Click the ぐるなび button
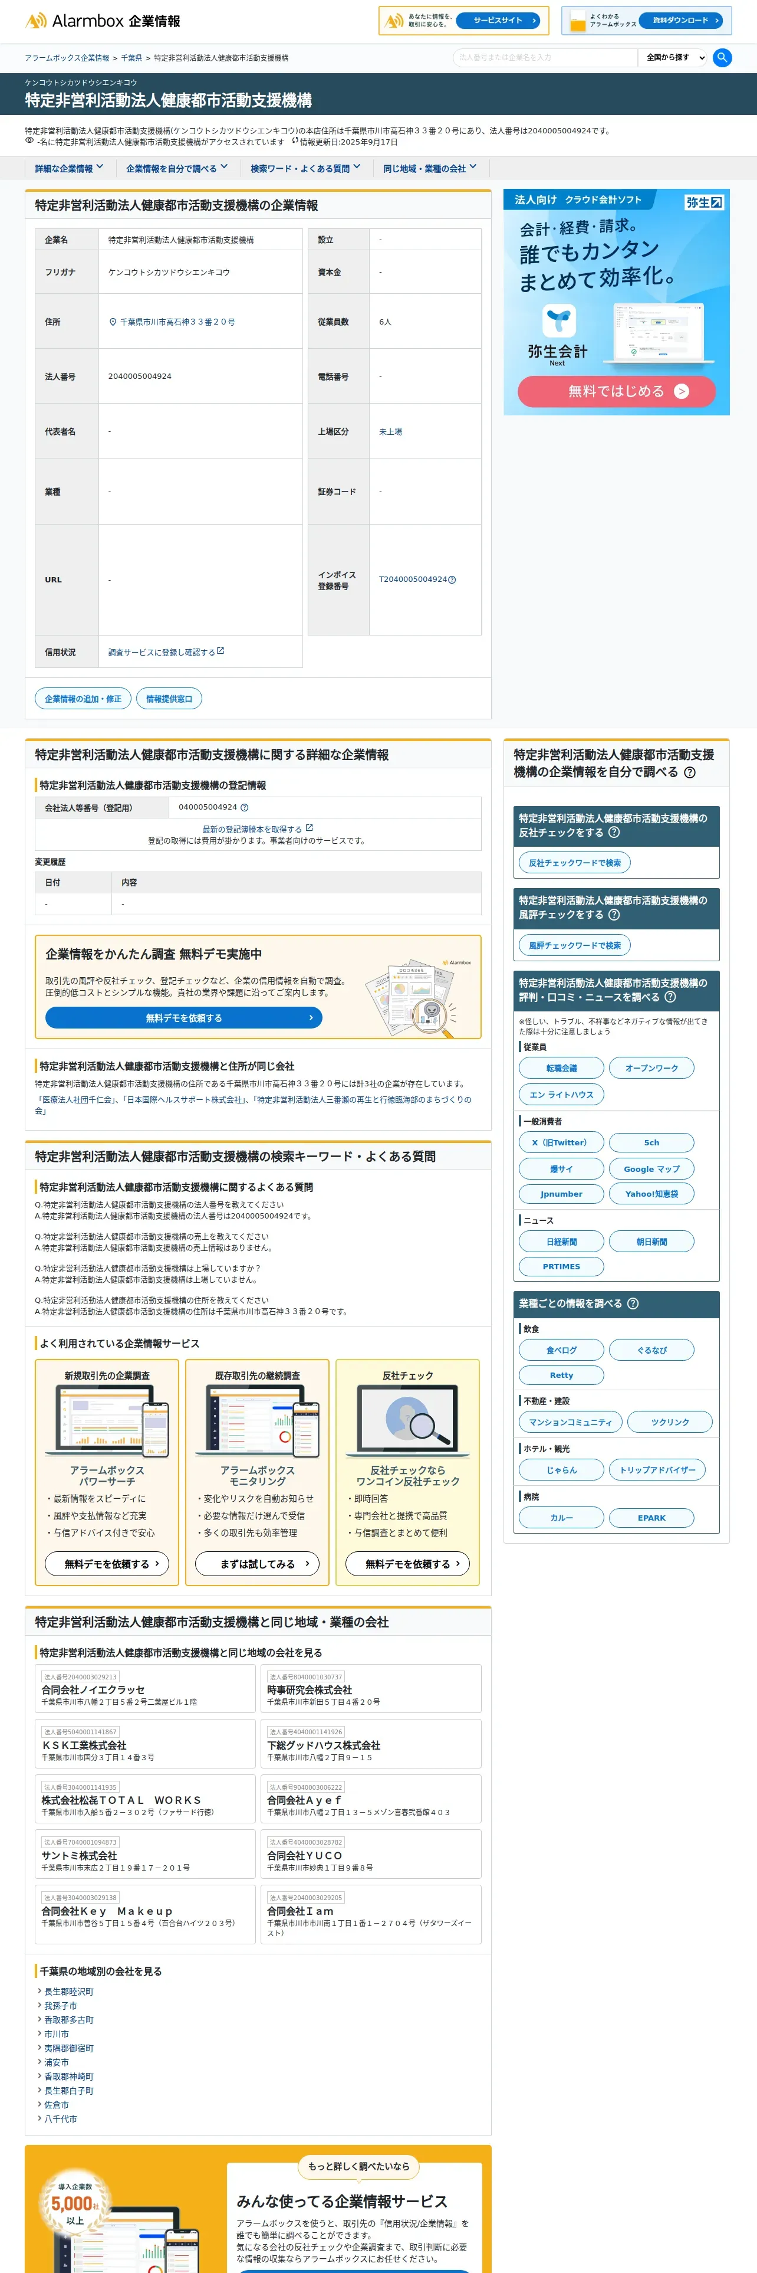The width and height of the screenshot is (757, 2273). click(x=651, y=1350)
